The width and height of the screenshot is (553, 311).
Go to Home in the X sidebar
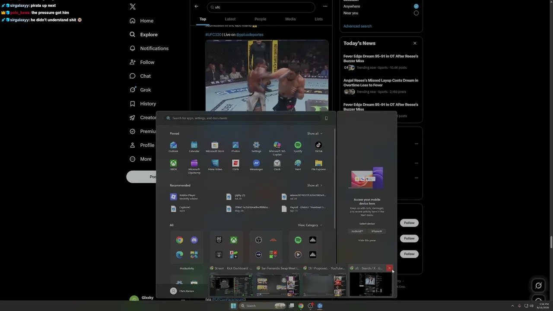pos(142,21)
